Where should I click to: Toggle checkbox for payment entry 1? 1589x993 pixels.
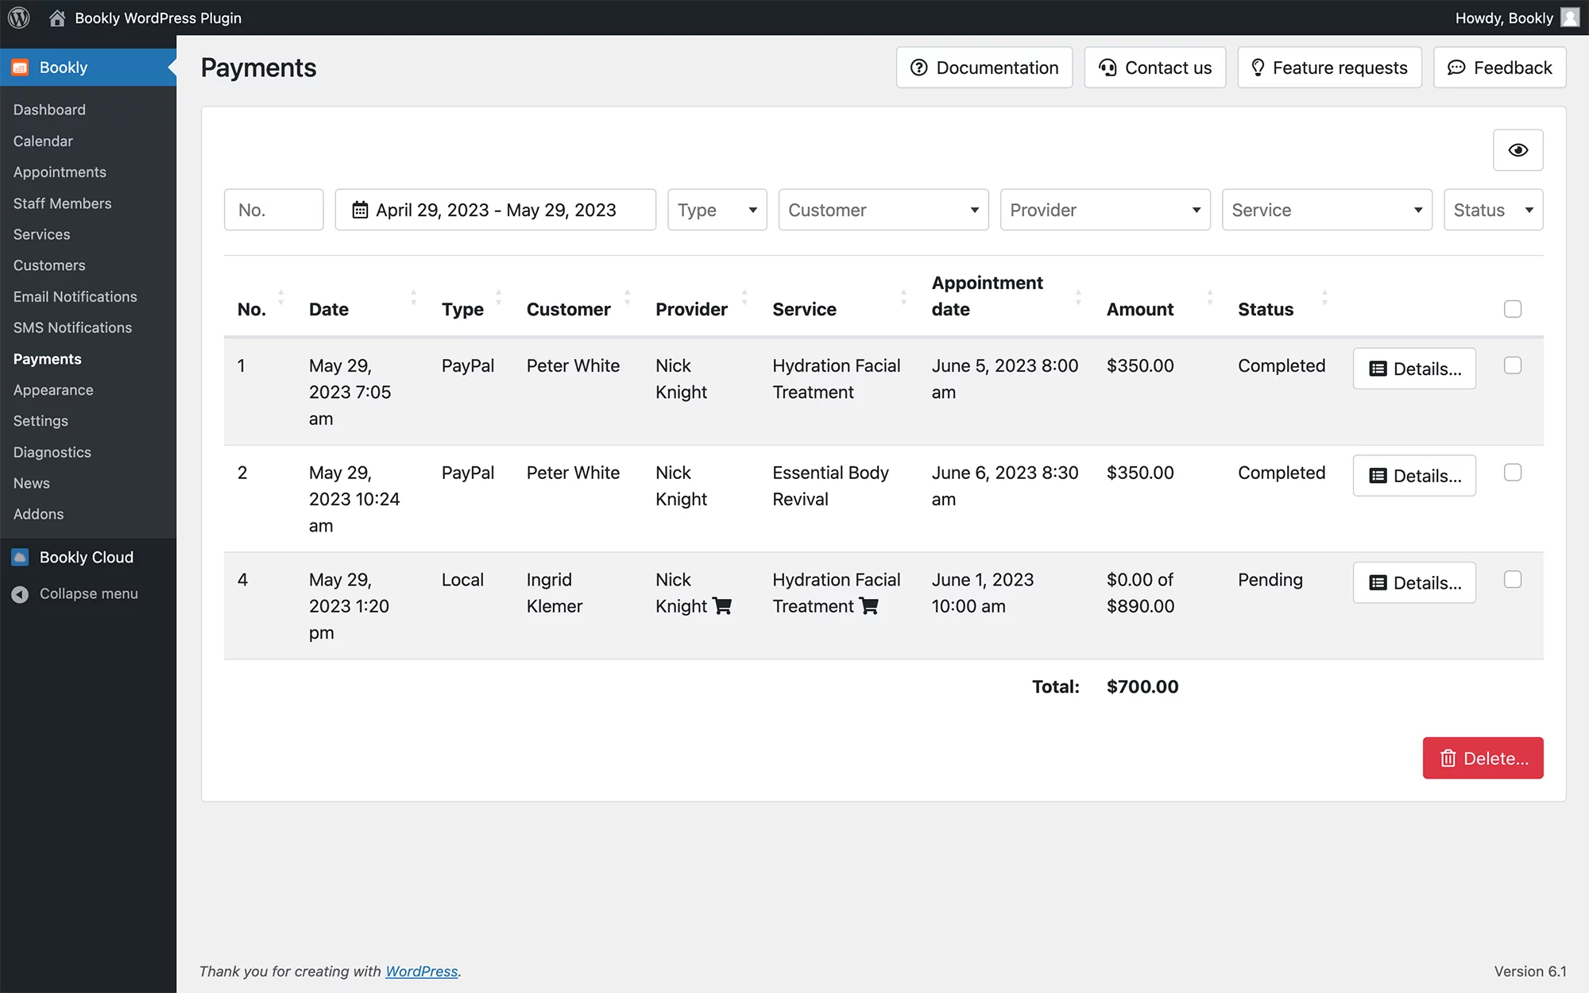(x=1513, y=365)
